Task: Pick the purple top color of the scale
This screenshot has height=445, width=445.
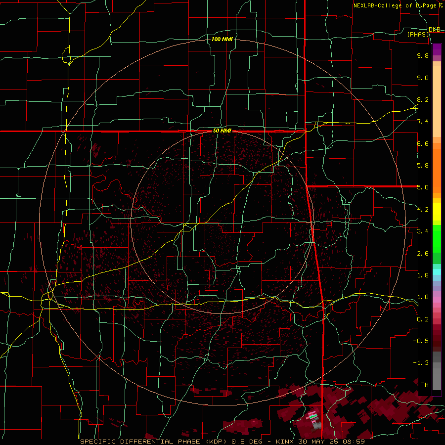Action: click(x=437, y=49)
